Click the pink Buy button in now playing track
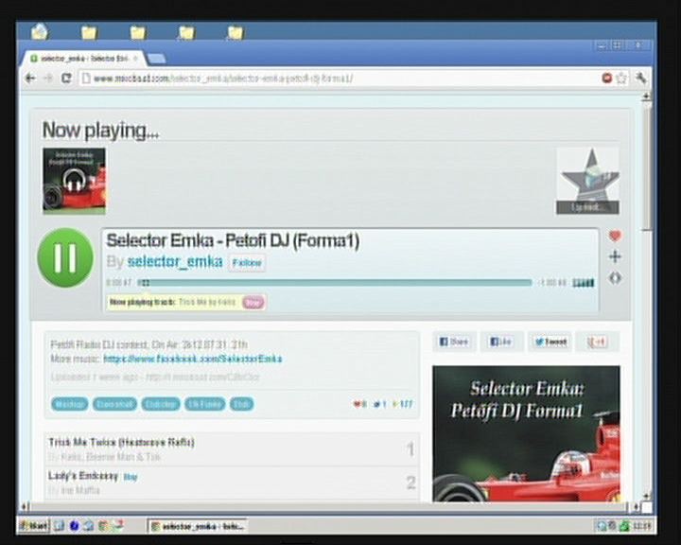The image size is (681, 545). (x=253, y=302)
